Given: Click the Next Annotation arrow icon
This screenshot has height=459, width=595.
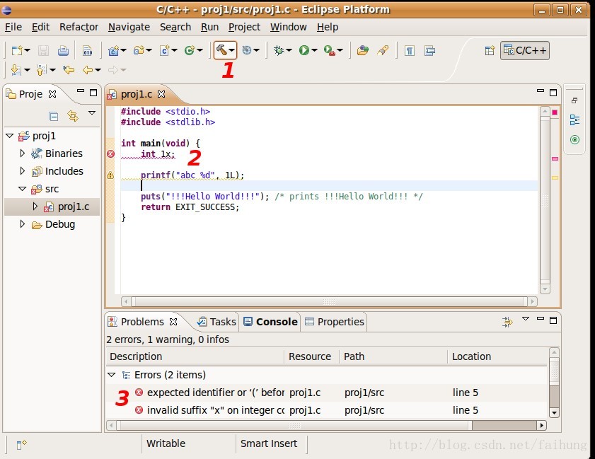Looking at the screenshot, I should [16, 70].
